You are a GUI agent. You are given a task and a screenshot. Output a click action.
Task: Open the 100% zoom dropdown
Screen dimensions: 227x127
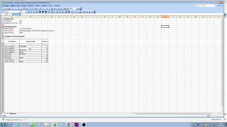click(76, 9)
